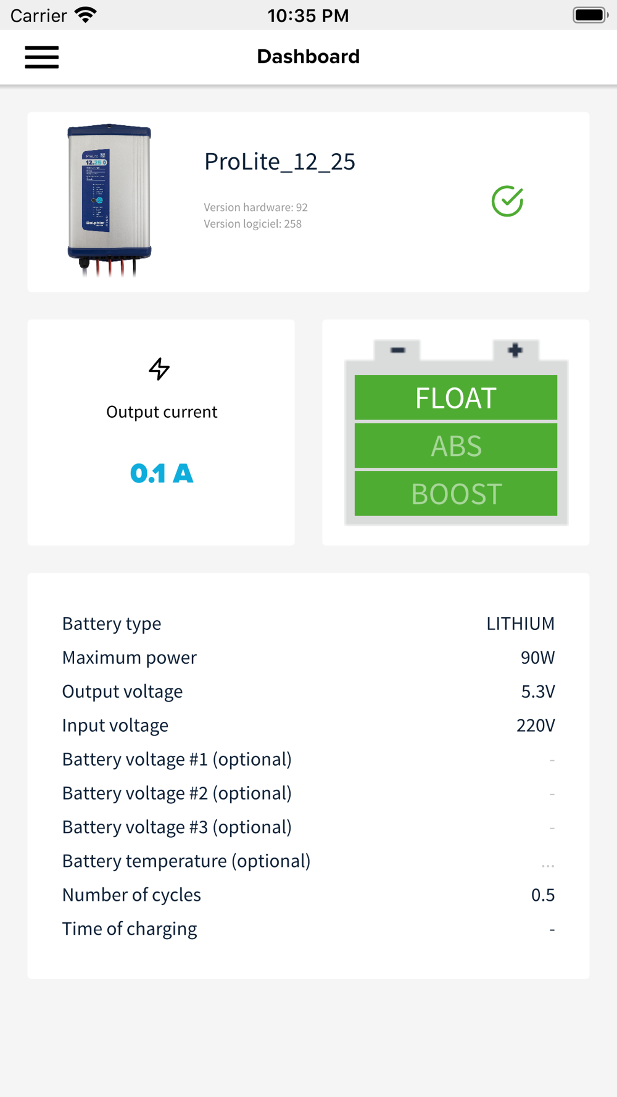Tap the Battery type LITHIUM row
617x1097 pixels.
point(308,623)
